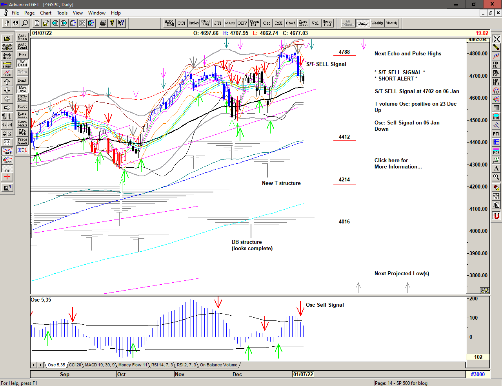
Task: Click the PTI indicator icon
Action: (496, 134)
